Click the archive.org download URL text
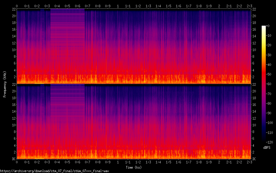This screenshot has width=276, height=173. click(x=55, y=171)
